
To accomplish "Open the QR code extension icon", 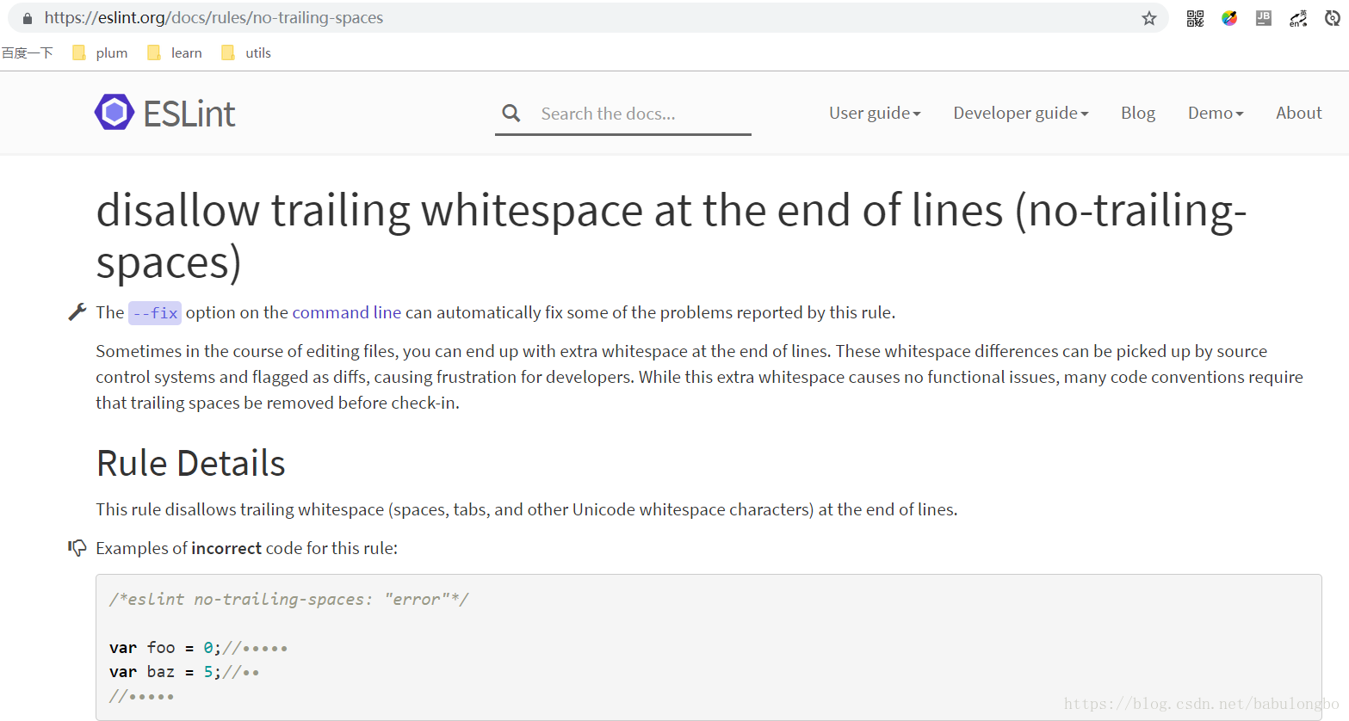I will point(1195,18).
